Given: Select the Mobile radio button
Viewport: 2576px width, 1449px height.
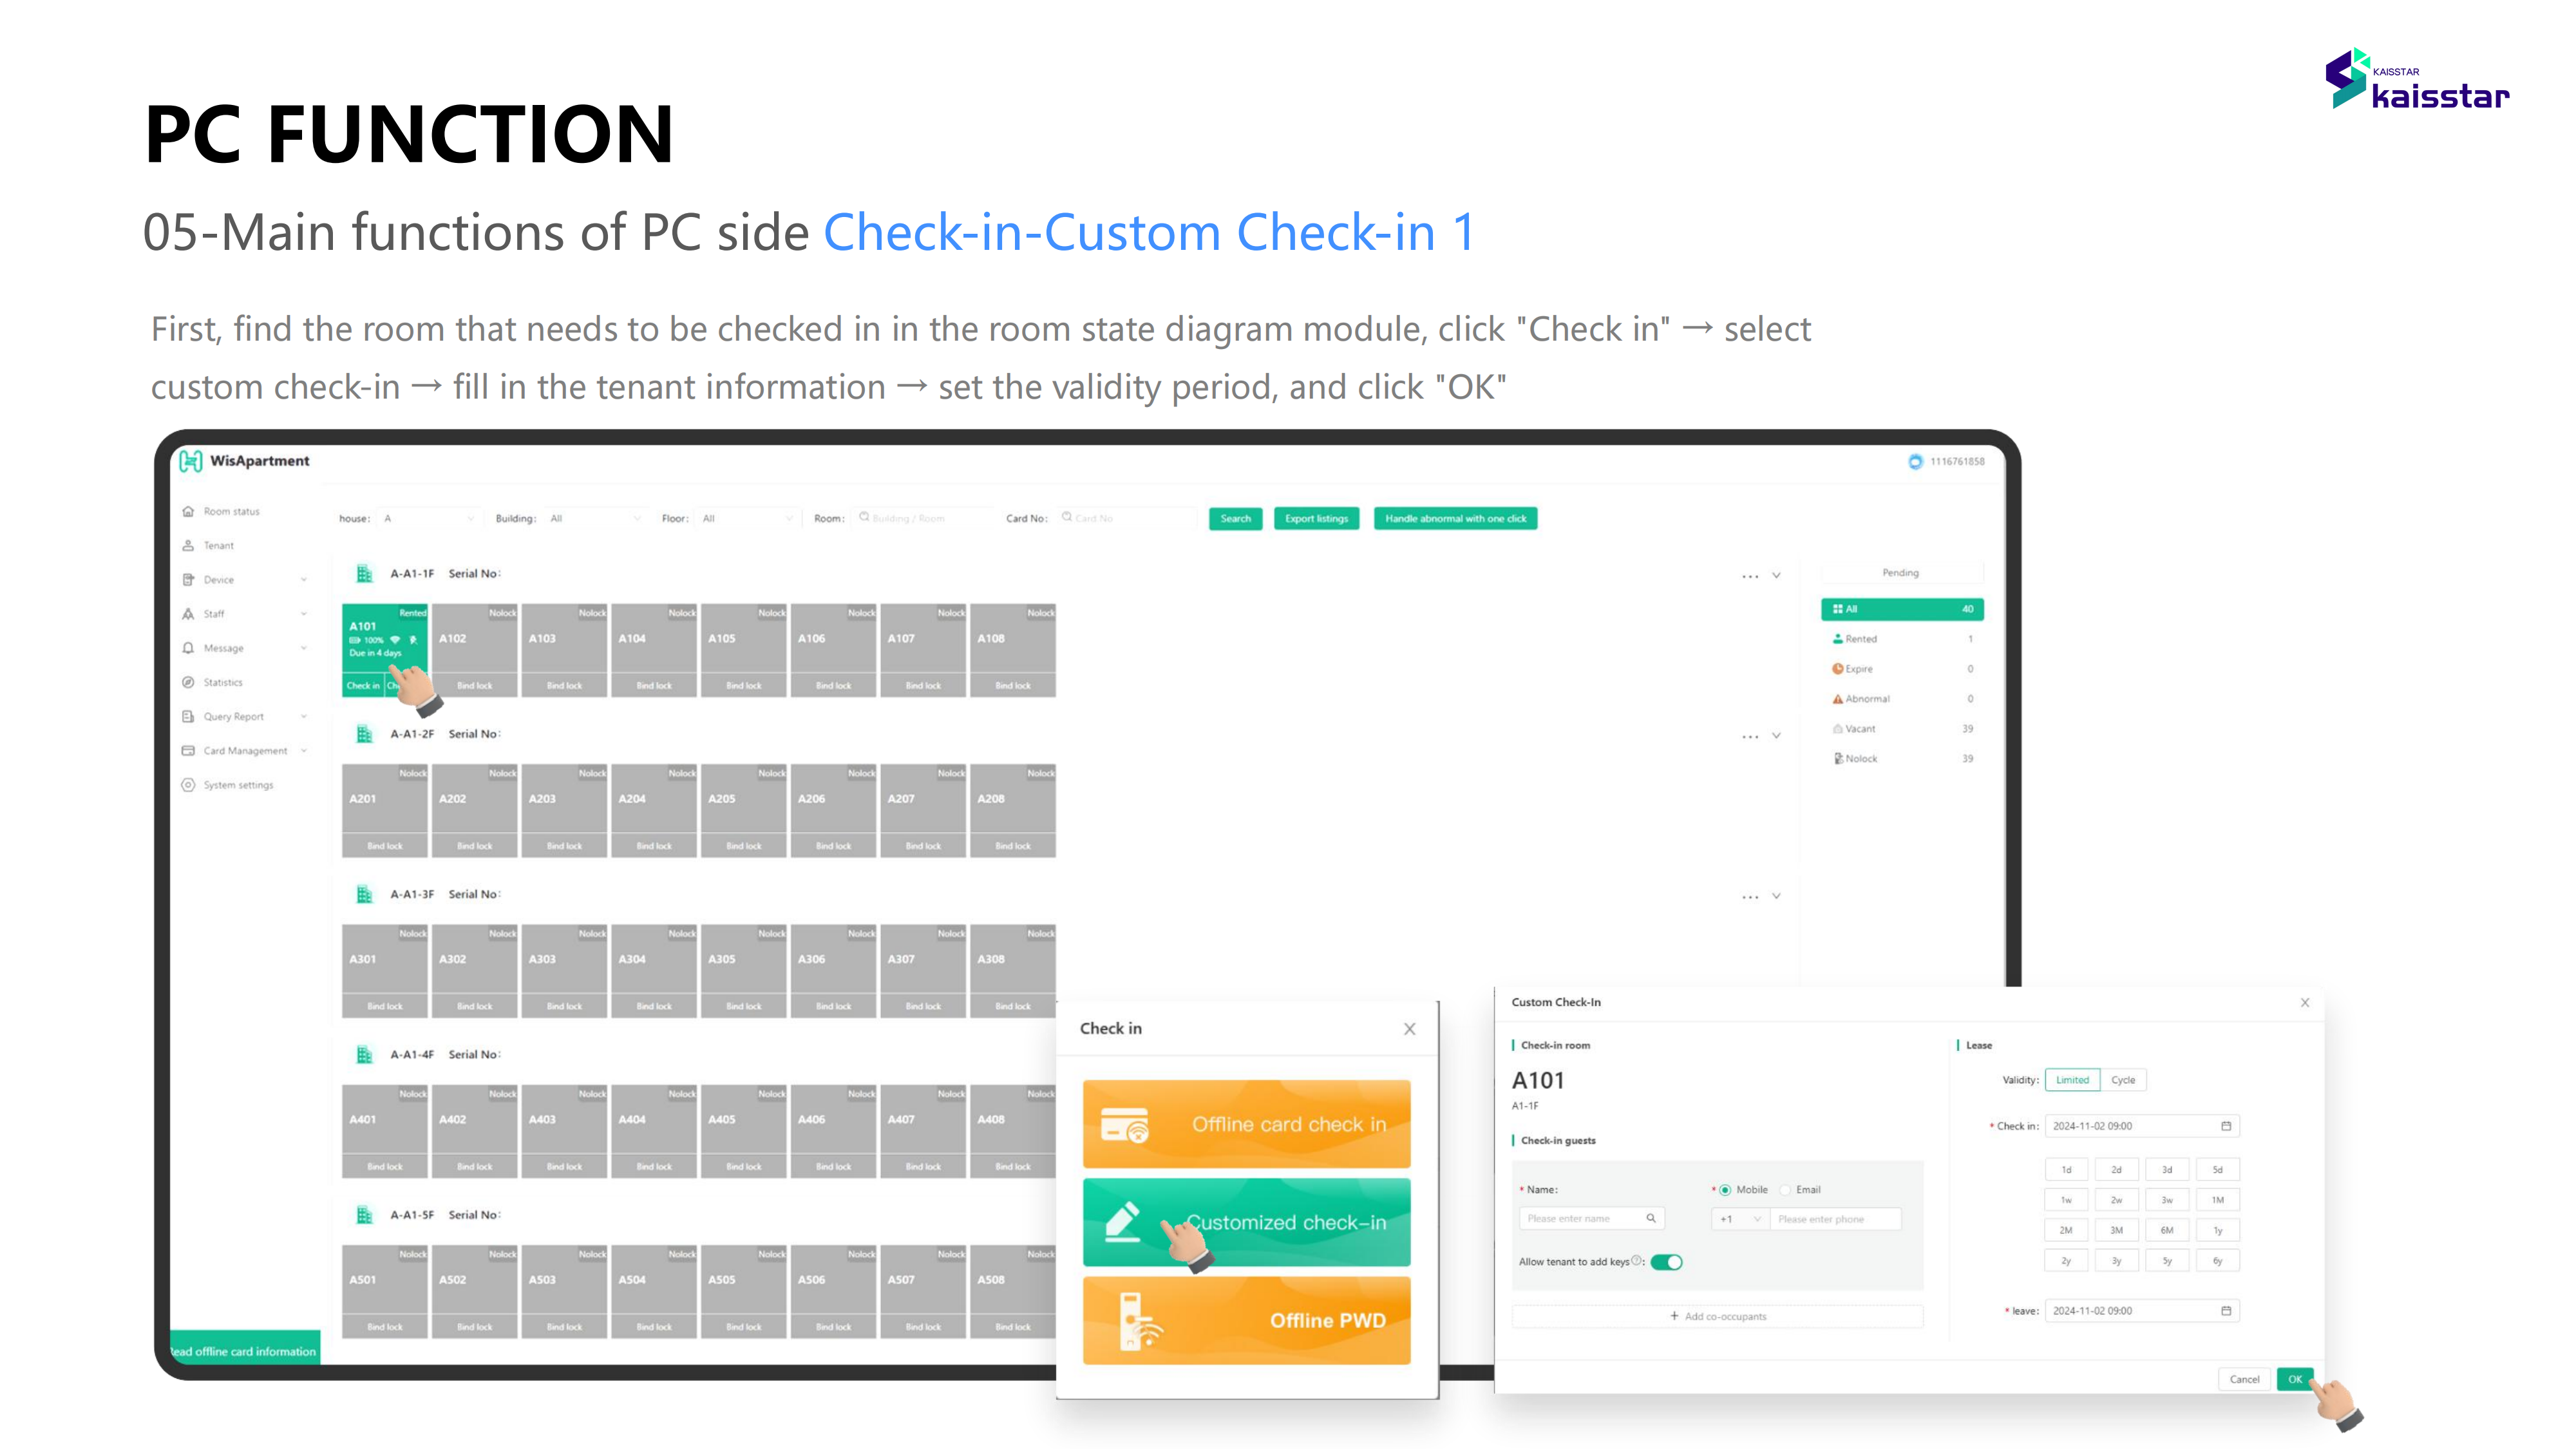Looking at the screenshot, I should point(1725,1190).
